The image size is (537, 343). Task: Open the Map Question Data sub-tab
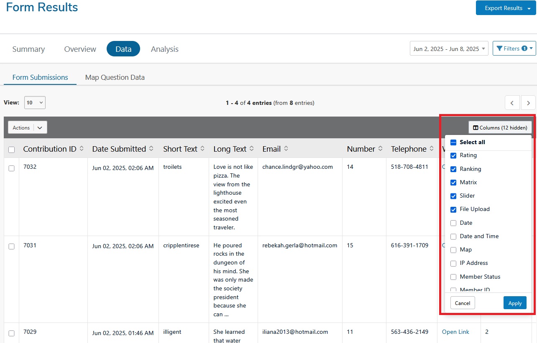[x=115, y=77]
